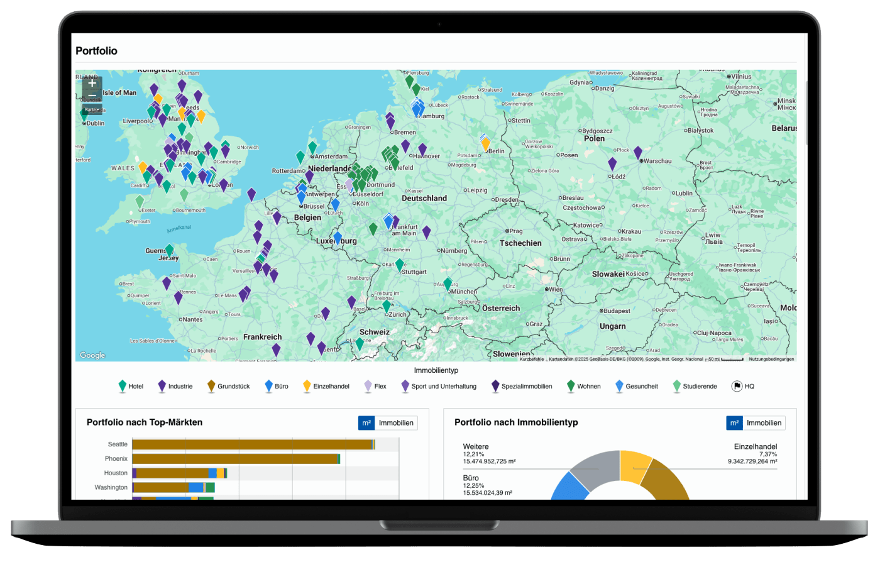
Task: Click the blue map marker near Luxemburg
Action: (x=338, y=238)
